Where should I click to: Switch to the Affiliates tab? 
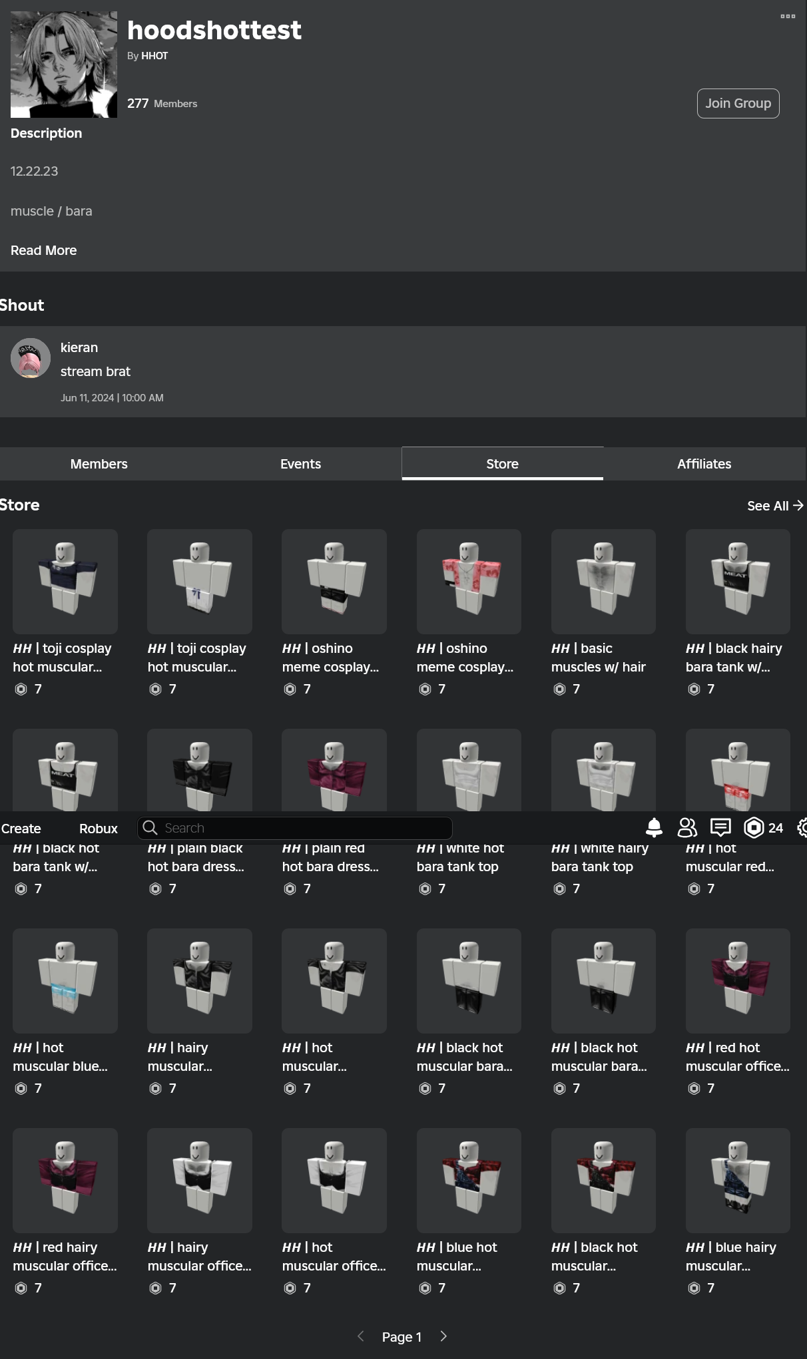(704, 464)
